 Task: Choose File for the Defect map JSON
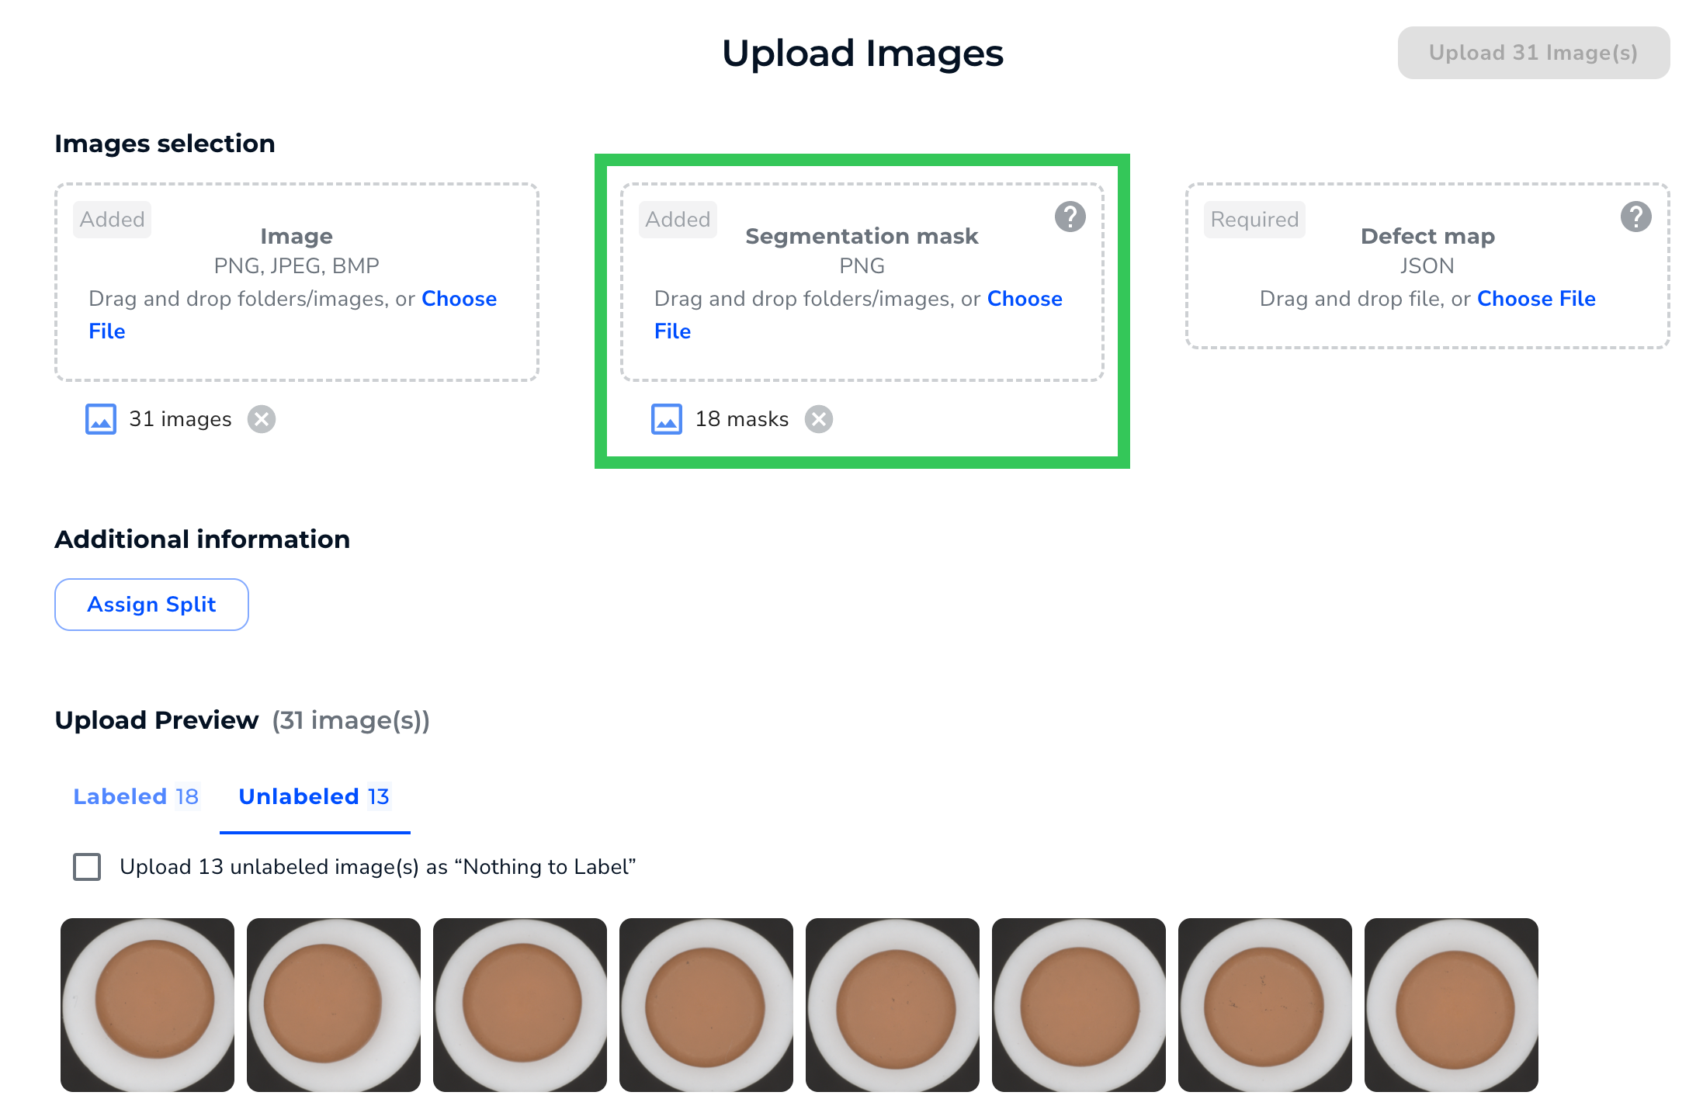coord(1536,298)
